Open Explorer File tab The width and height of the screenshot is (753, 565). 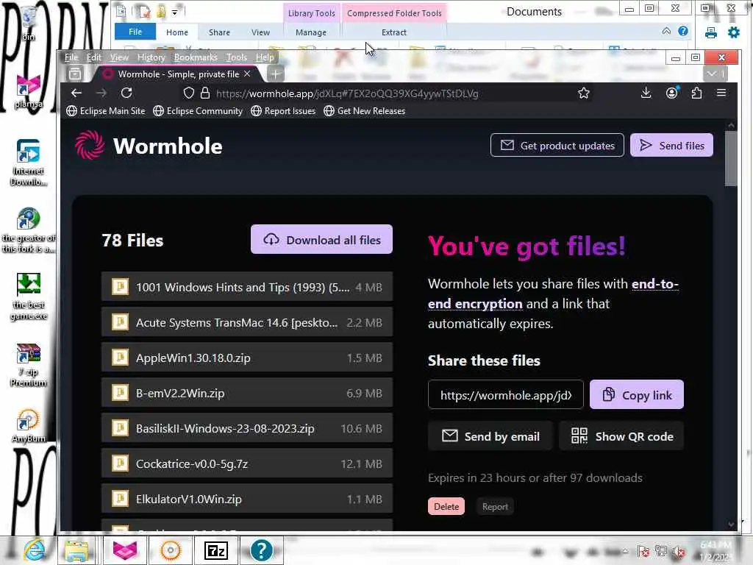tap(135, 32)
